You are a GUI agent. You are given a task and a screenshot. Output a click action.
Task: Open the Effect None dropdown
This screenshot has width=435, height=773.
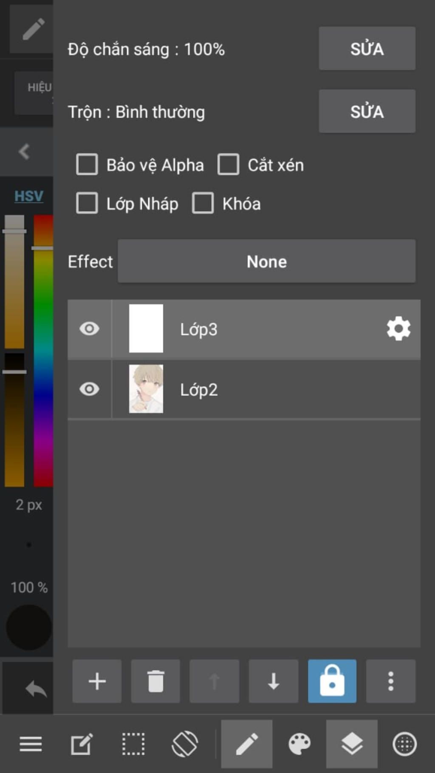pos(267,261)
